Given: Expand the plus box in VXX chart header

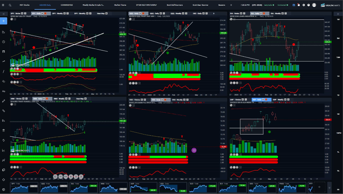Looking at the screenshot, I should tap(133, 105).
